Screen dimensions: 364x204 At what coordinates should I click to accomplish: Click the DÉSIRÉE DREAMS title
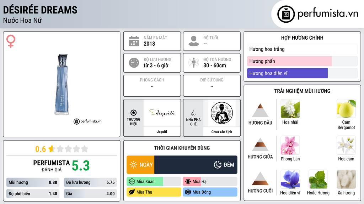click(x=40, y=10)
